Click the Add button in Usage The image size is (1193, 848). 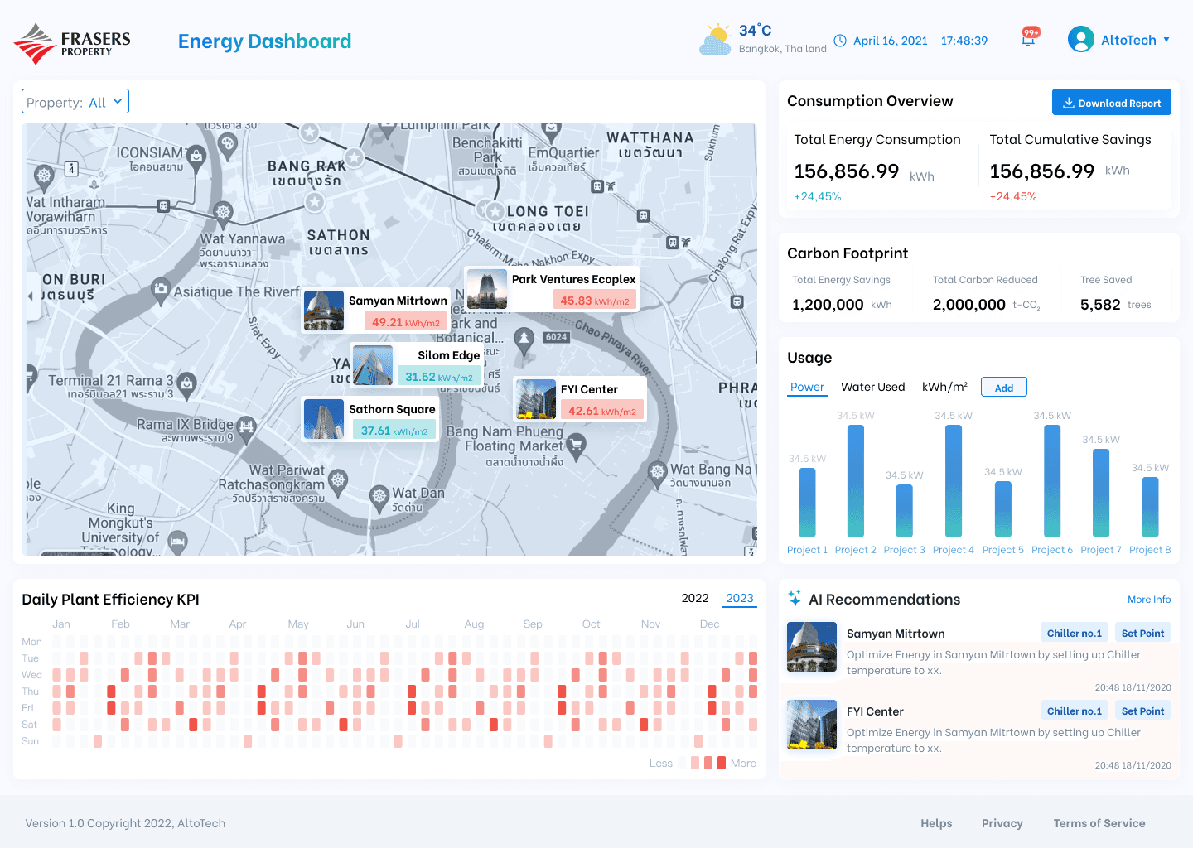1004,388
